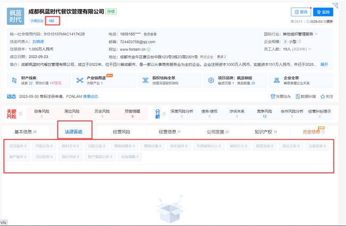Screen dimensions: 346x226
Task: Open the 股权结构全景 icon card
Action: pos(145,81)
